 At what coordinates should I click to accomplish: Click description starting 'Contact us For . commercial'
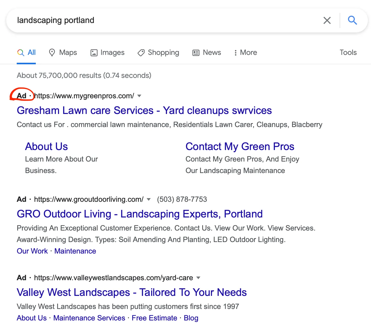coord(170,125)
